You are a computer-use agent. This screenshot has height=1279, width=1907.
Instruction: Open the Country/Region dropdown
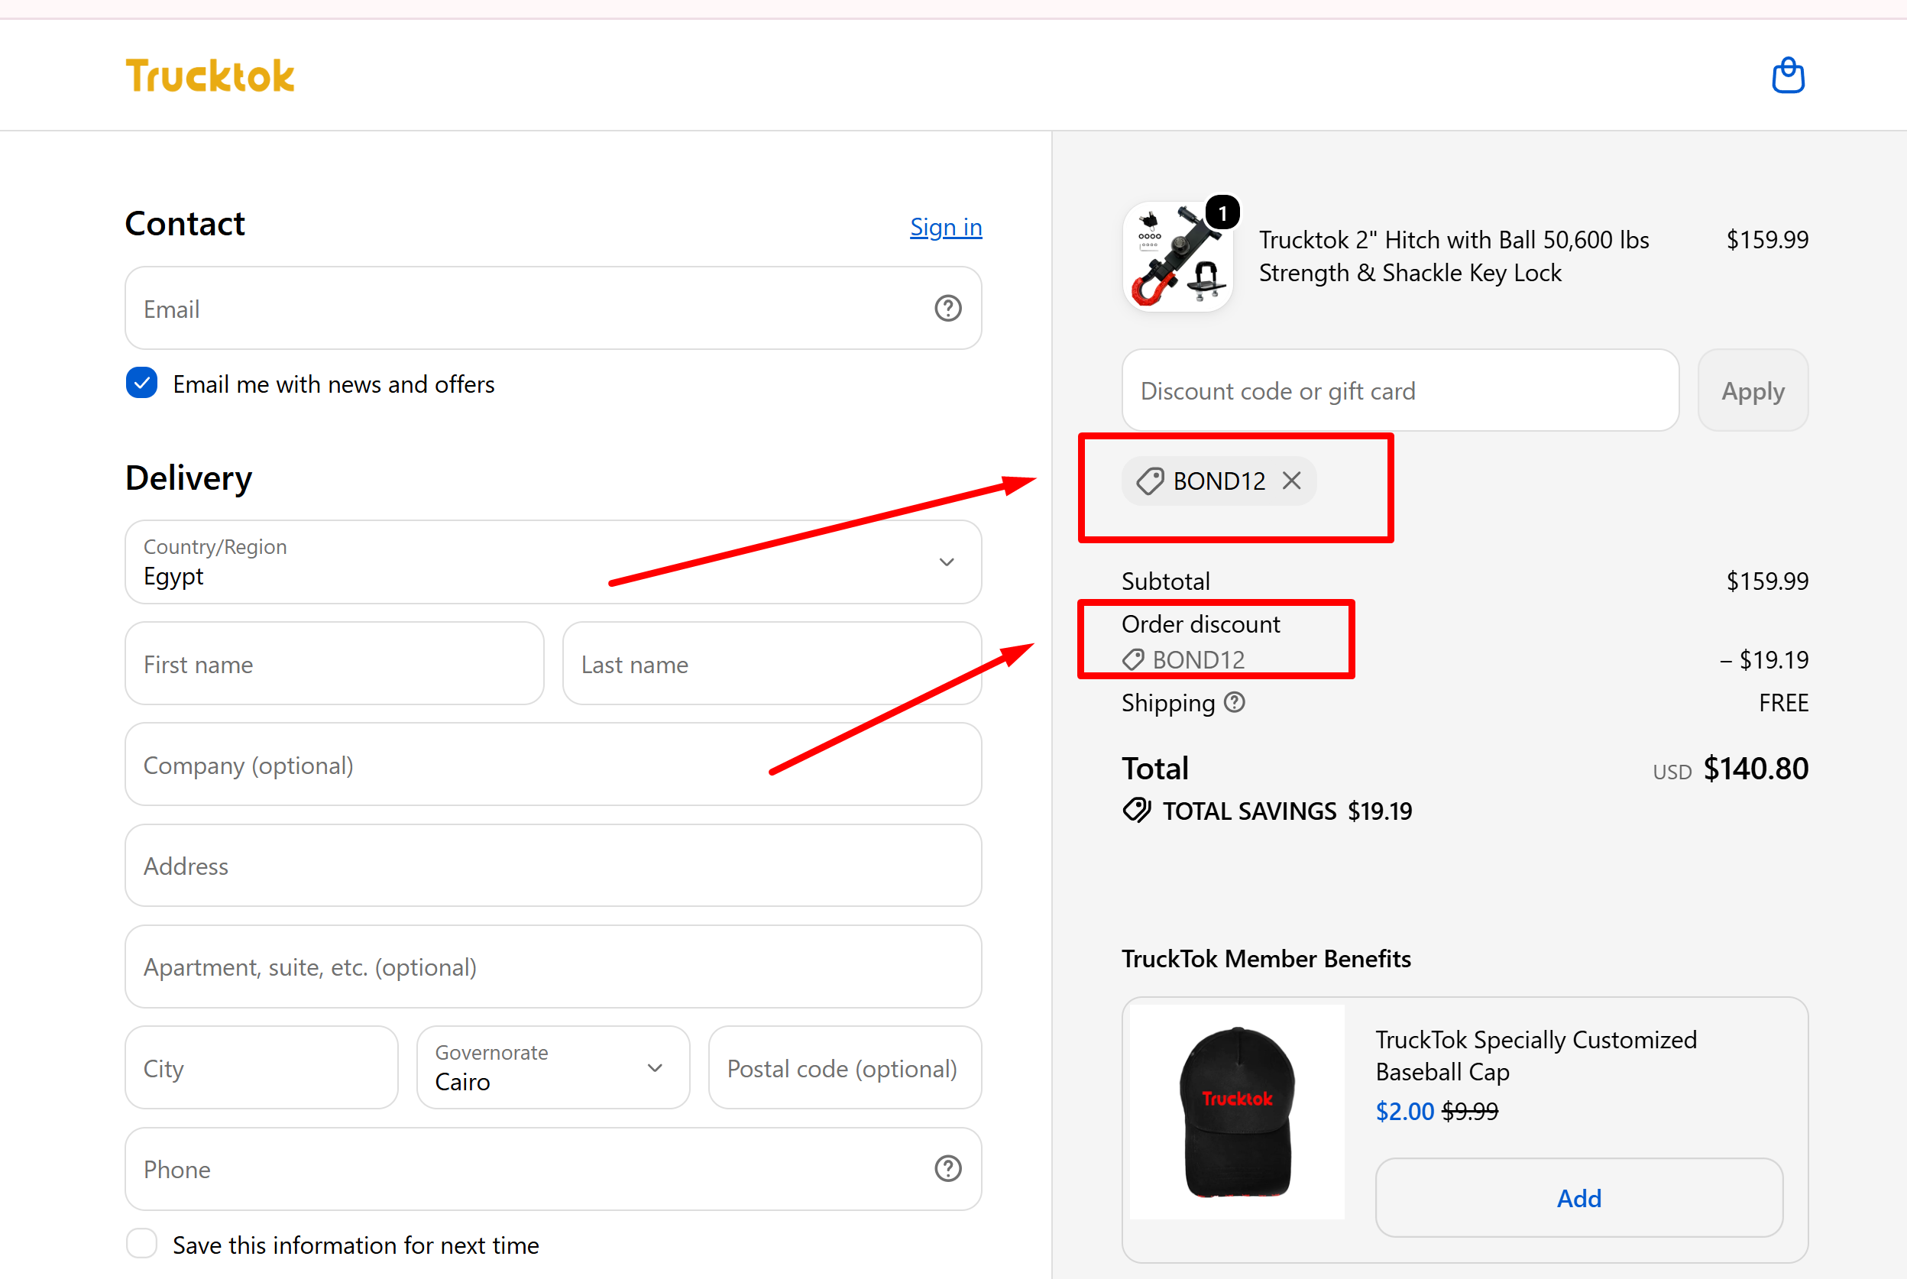[553, 562]
